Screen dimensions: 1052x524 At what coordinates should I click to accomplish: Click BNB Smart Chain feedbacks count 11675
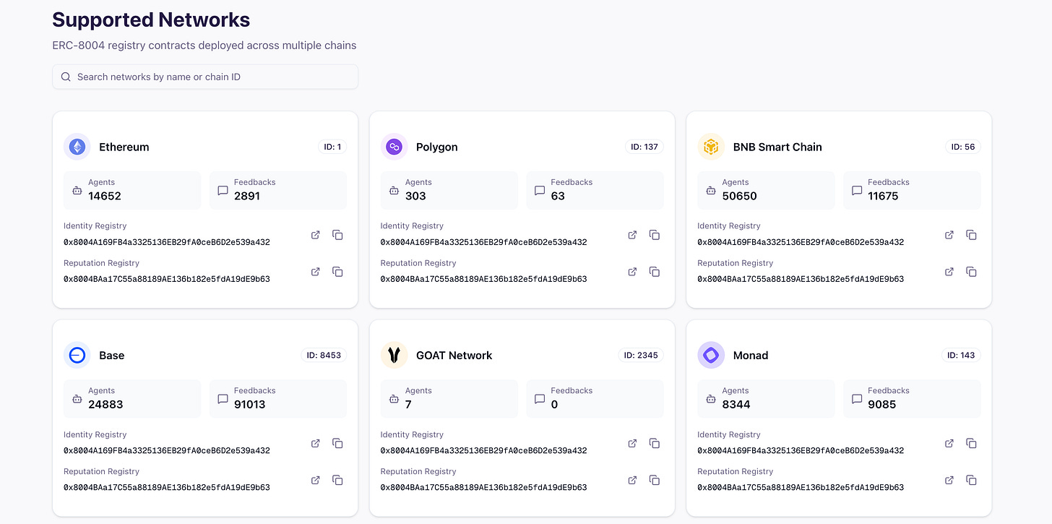point(883,196)
